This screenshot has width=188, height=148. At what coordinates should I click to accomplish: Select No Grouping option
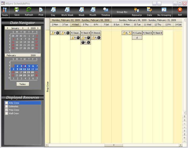click(x=164, y=12)
